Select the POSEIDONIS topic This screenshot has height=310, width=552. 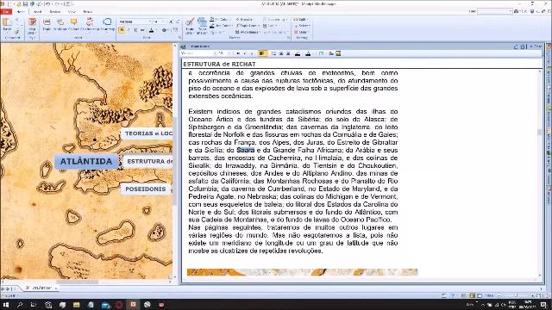point(146,189)
